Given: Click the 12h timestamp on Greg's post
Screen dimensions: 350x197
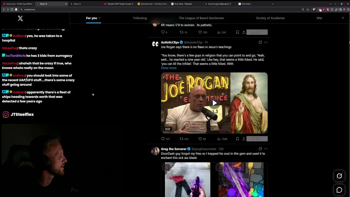Looking at the screenshot, I should click(221, 149).
